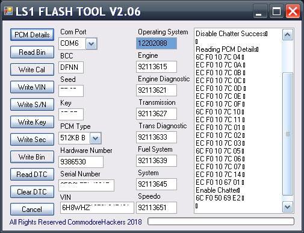The height and width of the screenshot is (233, 304).
Task: Click the Write S/N button
Action: point(32,105)
